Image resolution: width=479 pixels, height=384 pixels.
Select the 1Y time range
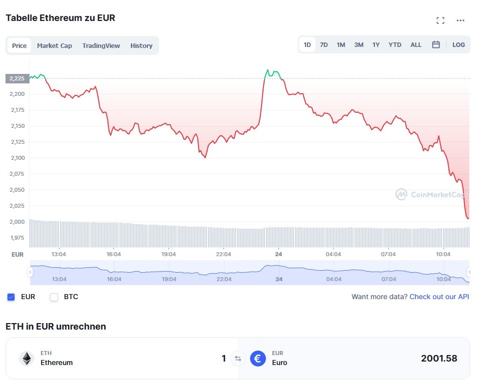pyautogui.click(x=376, y=45)
